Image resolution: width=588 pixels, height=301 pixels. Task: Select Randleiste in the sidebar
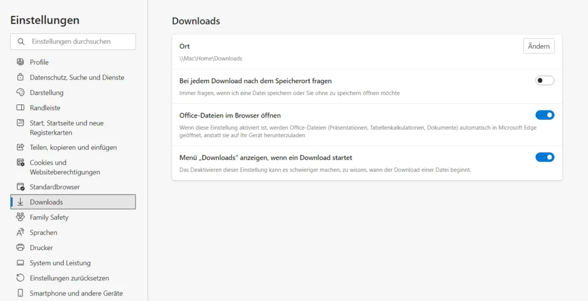(x=73, y=108)
